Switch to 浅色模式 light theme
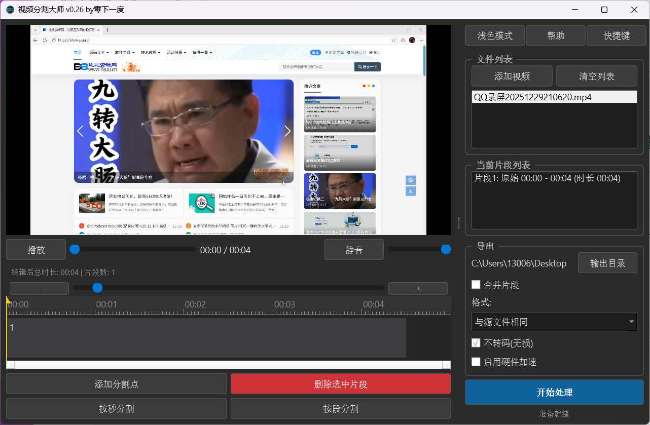Image resolution: width=650 pixels, height=425 pixels. pyautogui.click(x=494, y=35)
